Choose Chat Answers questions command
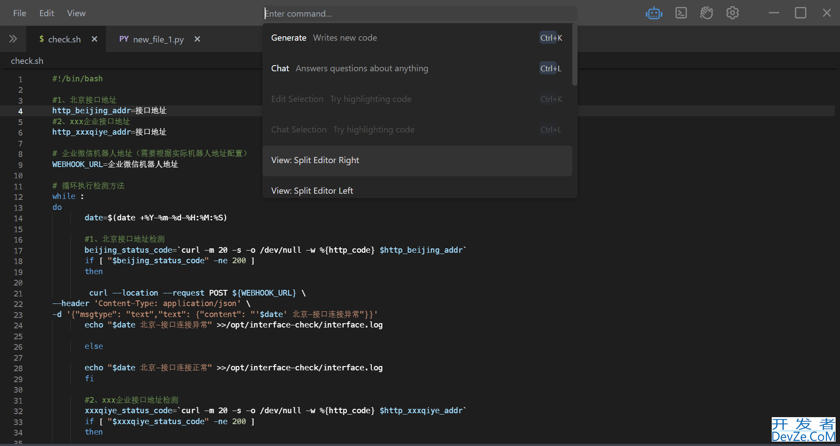This screenshot has height=446, width=840. (x=417, y=69)
